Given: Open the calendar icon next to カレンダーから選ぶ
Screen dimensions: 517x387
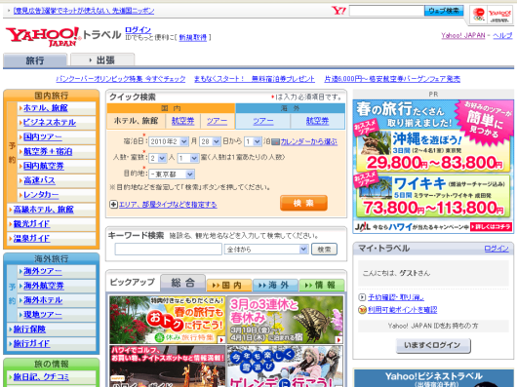Looking at the screenshot, I should pos(275,142).
